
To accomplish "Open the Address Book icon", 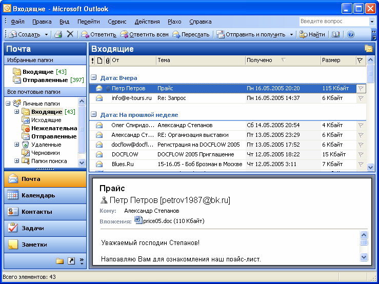I will (x=335, y=34).
